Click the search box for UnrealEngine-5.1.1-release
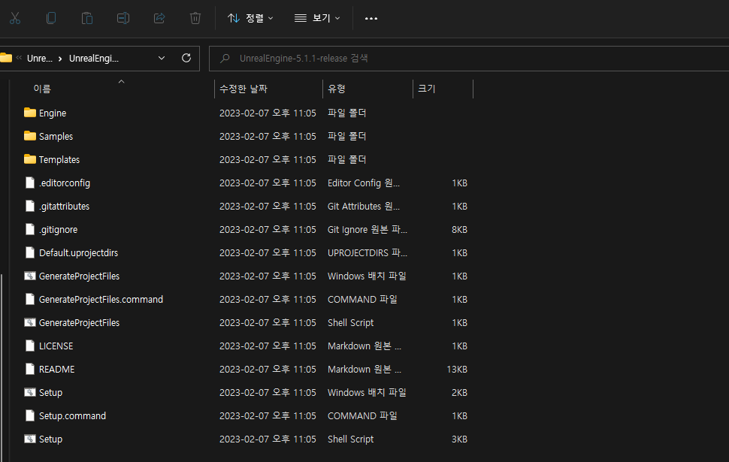This screenshot has width=729, height=462. [x=469, y=59]
